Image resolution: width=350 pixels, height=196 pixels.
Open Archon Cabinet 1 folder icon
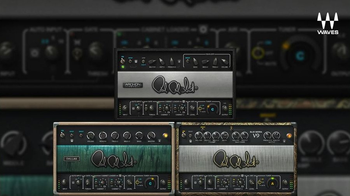pos(169,112)
